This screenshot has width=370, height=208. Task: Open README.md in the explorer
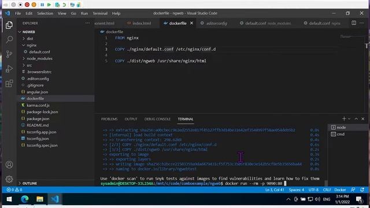(38, 125)
